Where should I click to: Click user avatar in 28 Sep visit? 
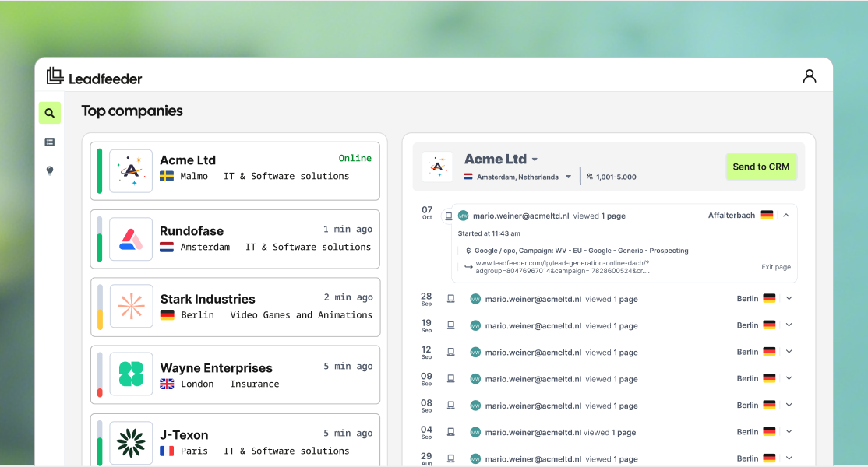pyautogui.click(x=475, y=299)
